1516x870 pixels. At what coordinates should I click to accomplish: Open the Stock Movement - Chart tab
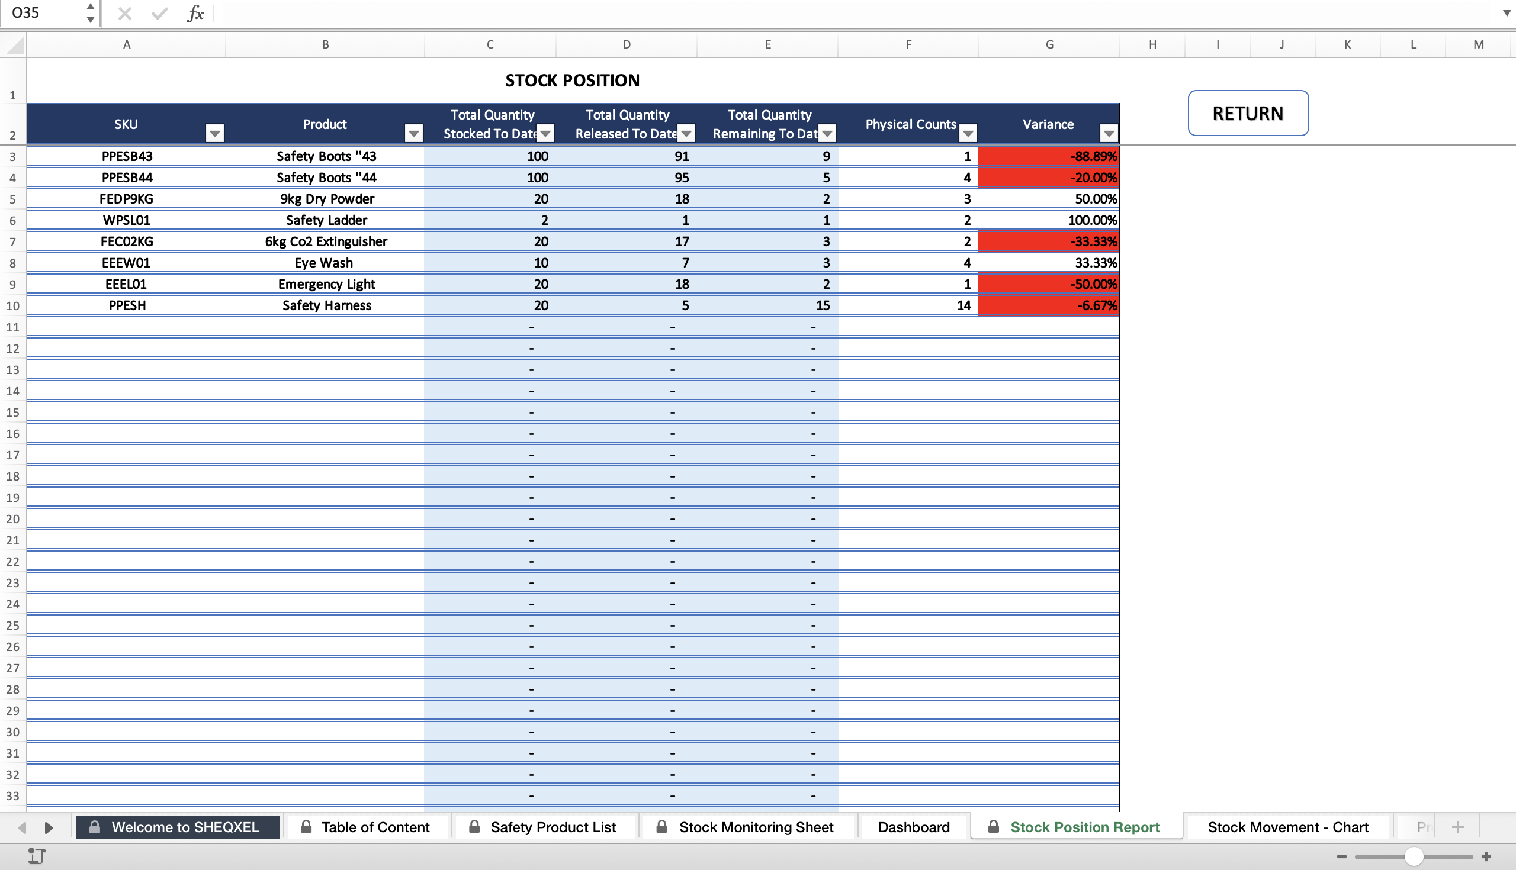pyautogui.click(x=1287, y=827)
